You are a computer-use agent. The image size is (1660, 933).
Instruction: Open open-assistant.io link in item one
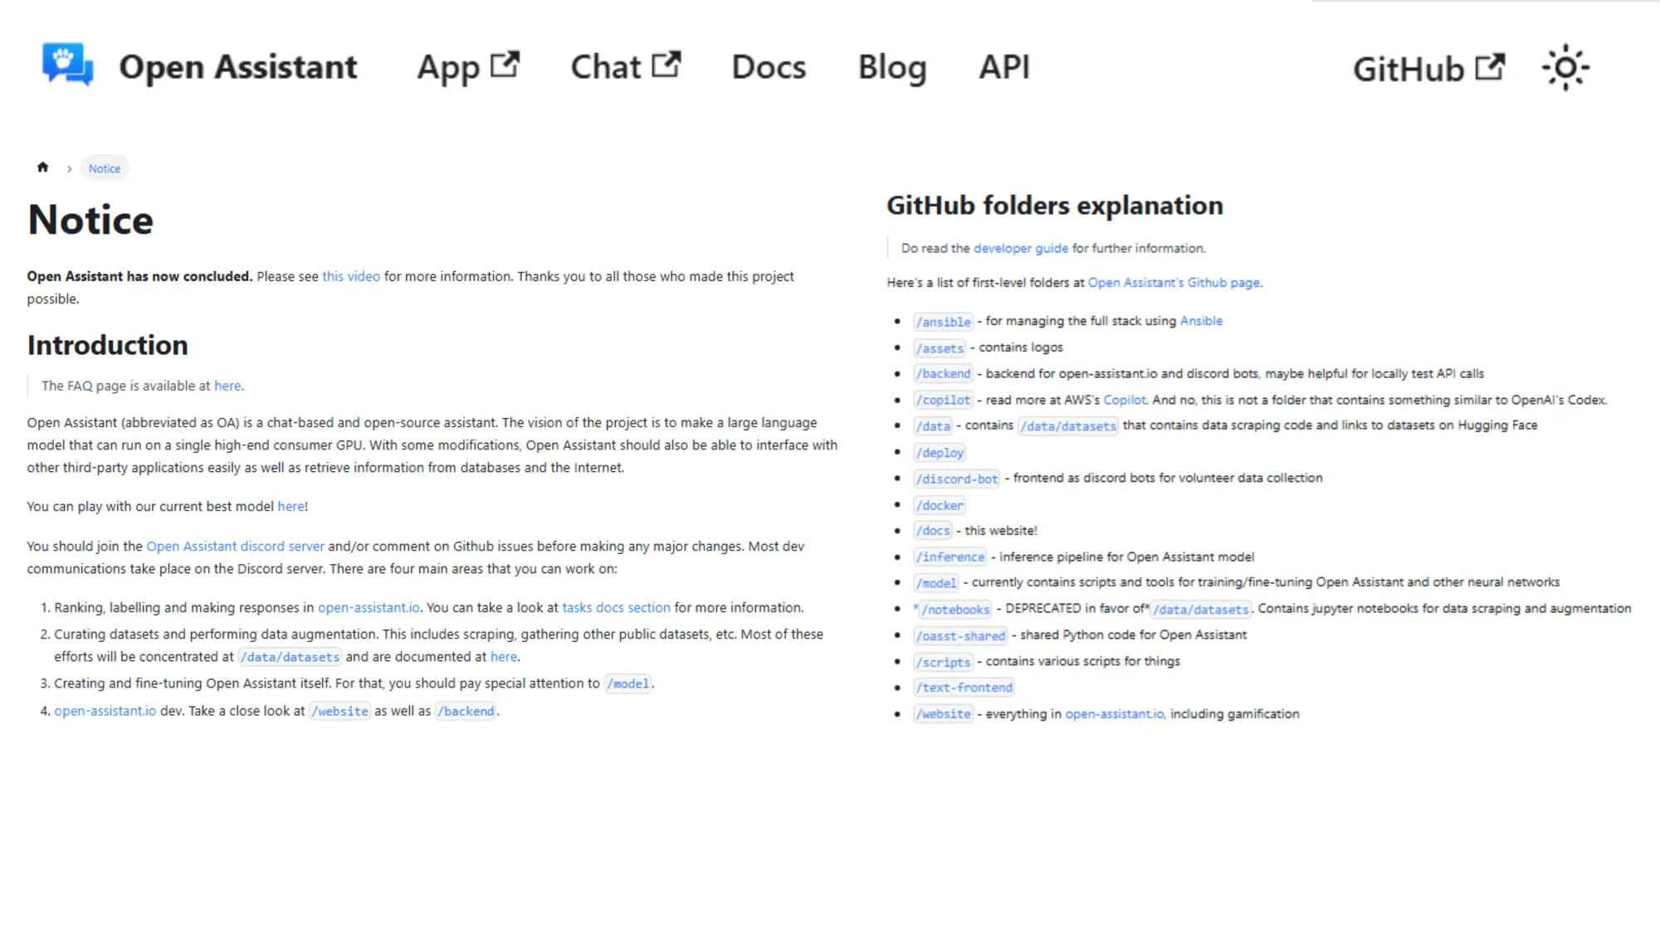click(x=369, y=607)
